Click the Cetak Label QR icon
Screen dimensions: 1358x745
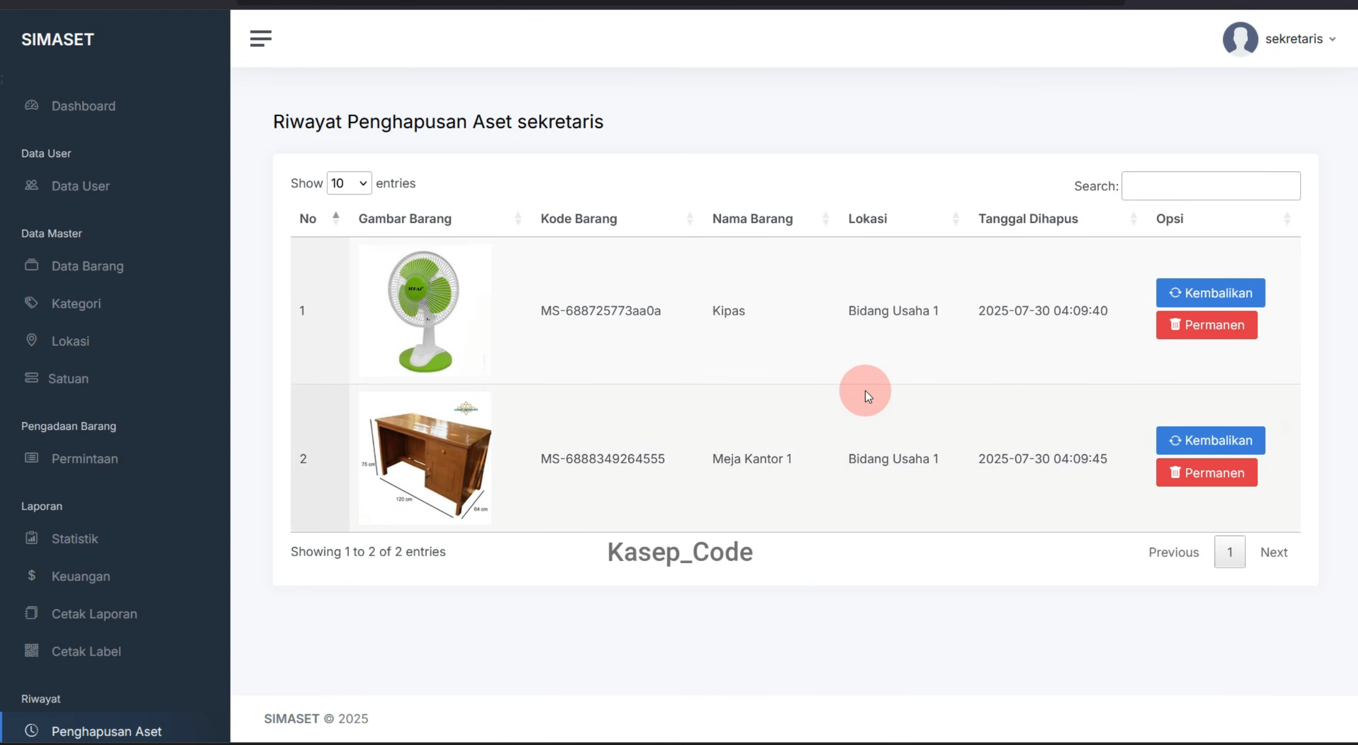pos(31,651)
